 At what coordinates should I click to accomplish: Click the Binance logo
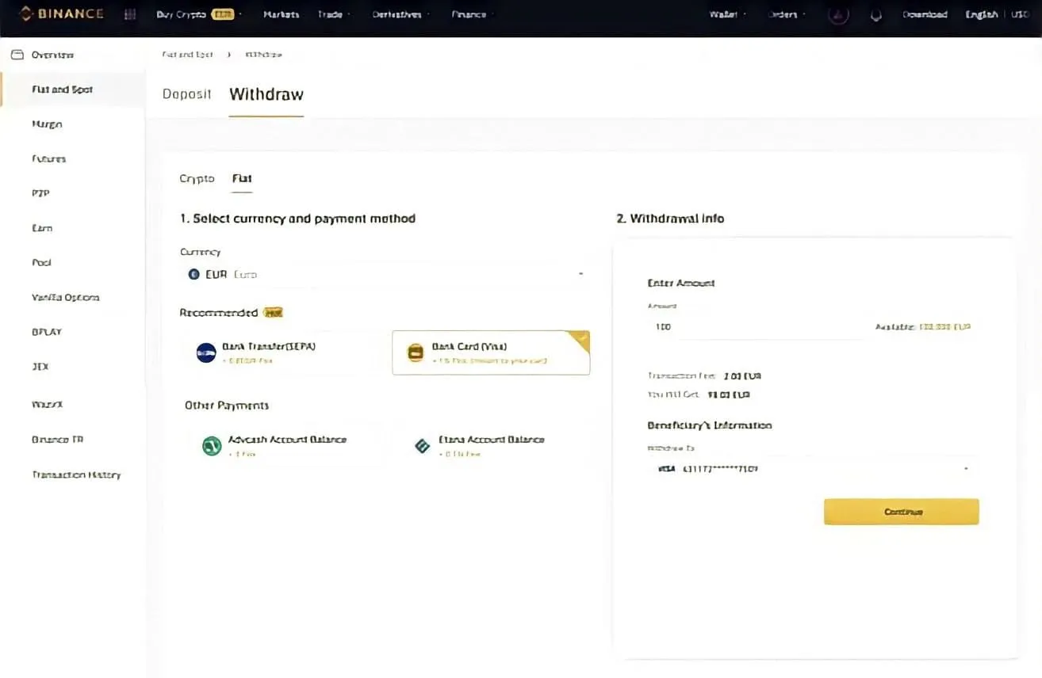coord(60,13)
